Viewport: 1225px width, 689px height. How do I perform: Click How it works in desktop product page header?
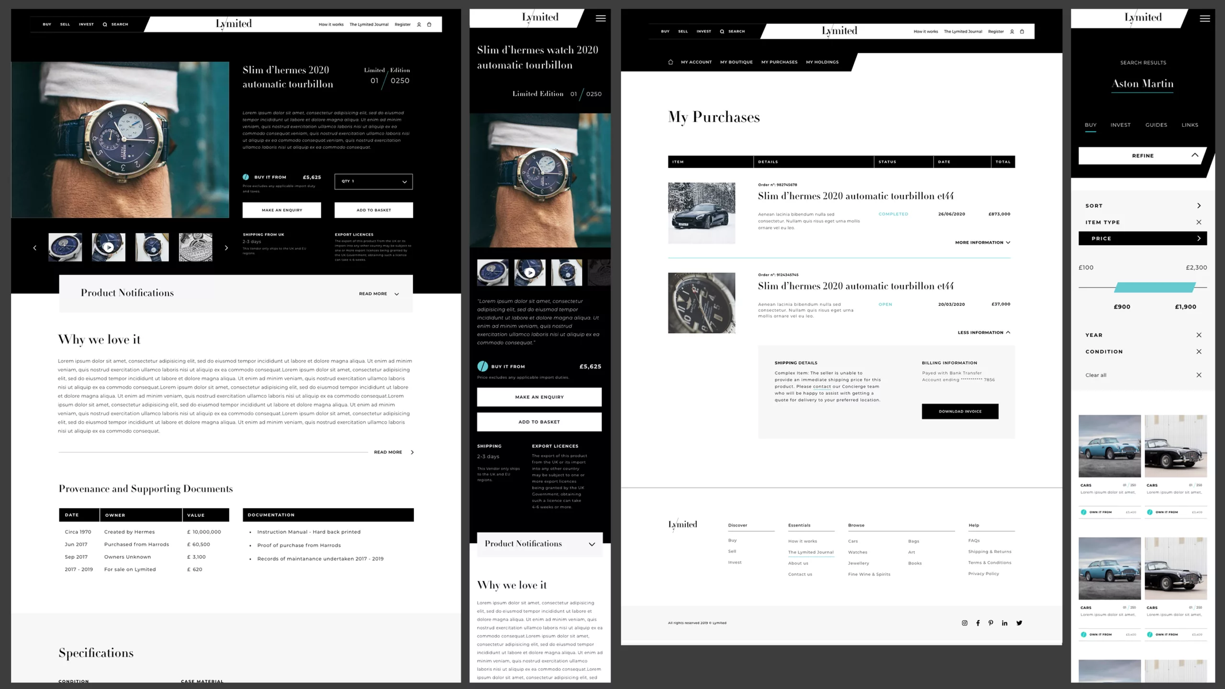(x=331, y=24)
